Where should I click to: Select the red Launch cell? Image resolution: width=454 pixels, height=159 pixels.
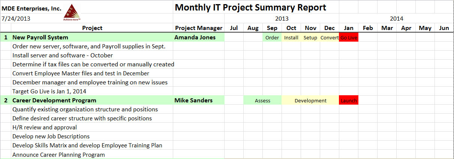pyautogui.click(x=349, y=100)
